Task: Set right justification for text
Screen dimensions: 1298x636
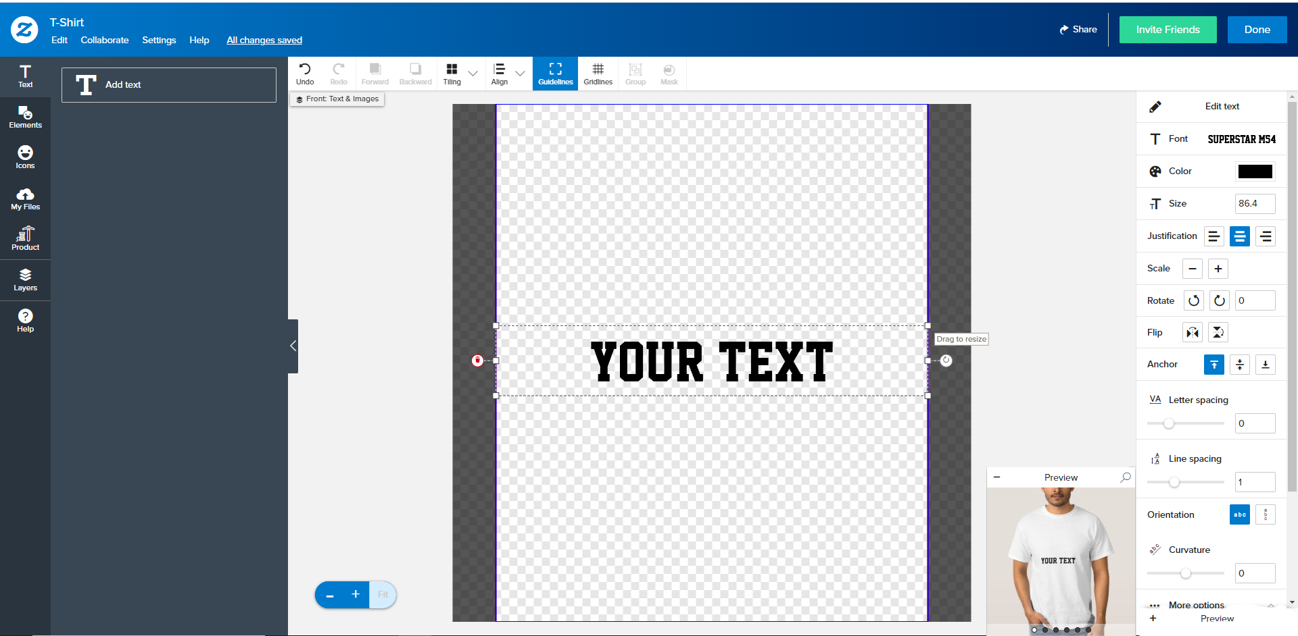Action: (1266, 236)
